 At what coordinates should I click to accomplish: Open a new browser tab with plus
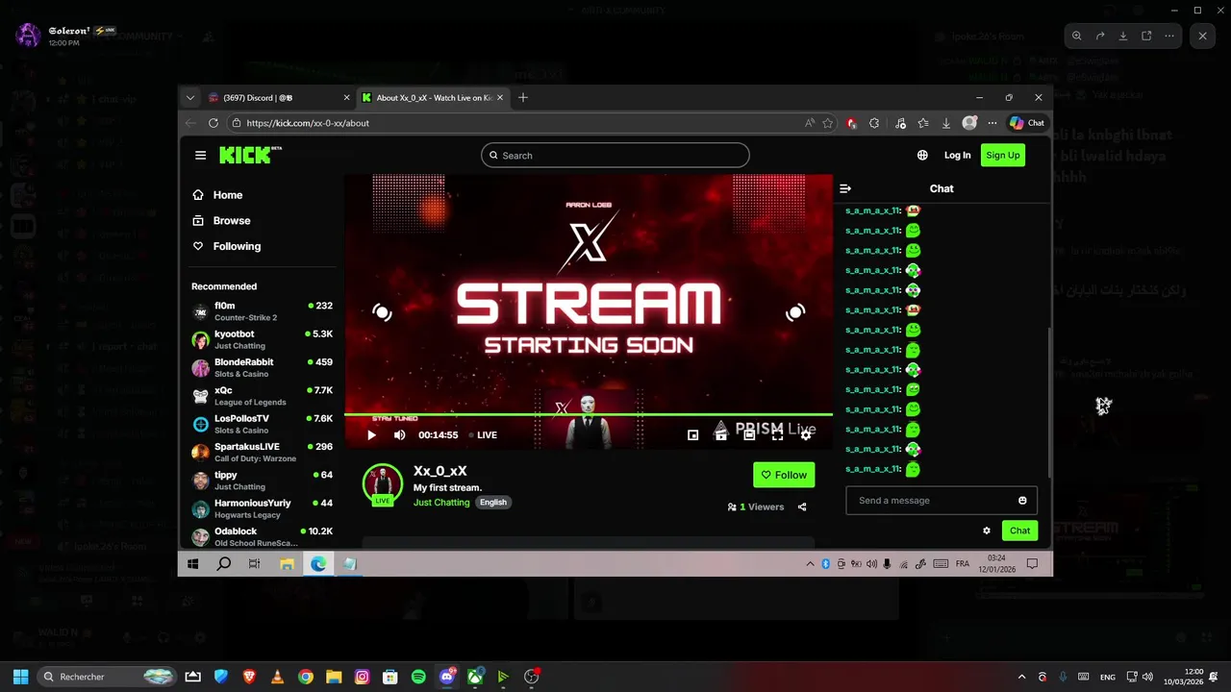(523, 97)
